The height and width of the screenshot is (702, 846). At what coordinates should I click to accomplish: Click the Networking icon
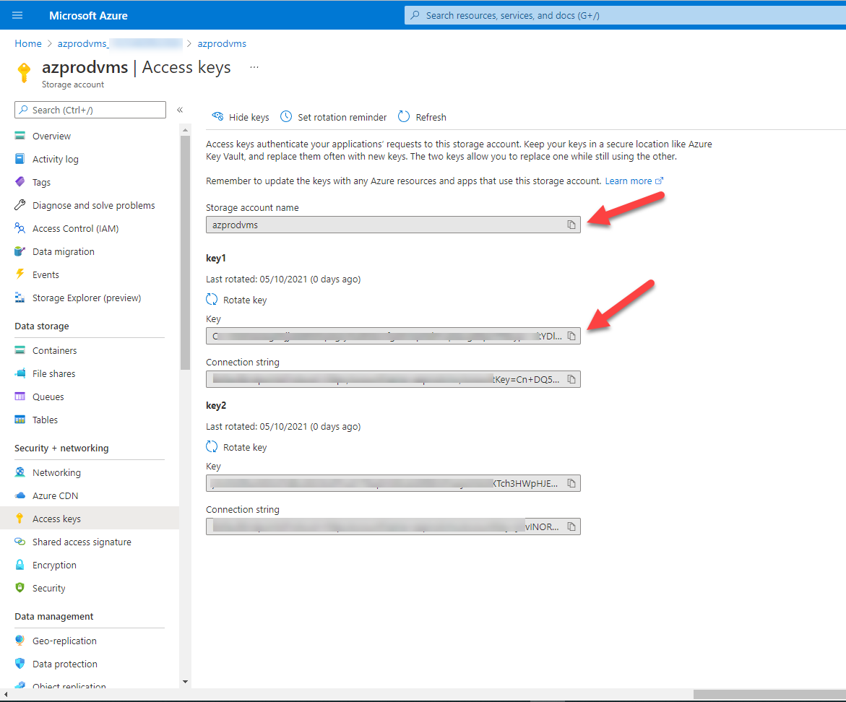pyautogui.click(x=20, y=472)
